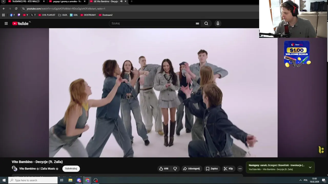Click the Type here to search box
This screenshot has height=184, width=328.
(33, 180)
